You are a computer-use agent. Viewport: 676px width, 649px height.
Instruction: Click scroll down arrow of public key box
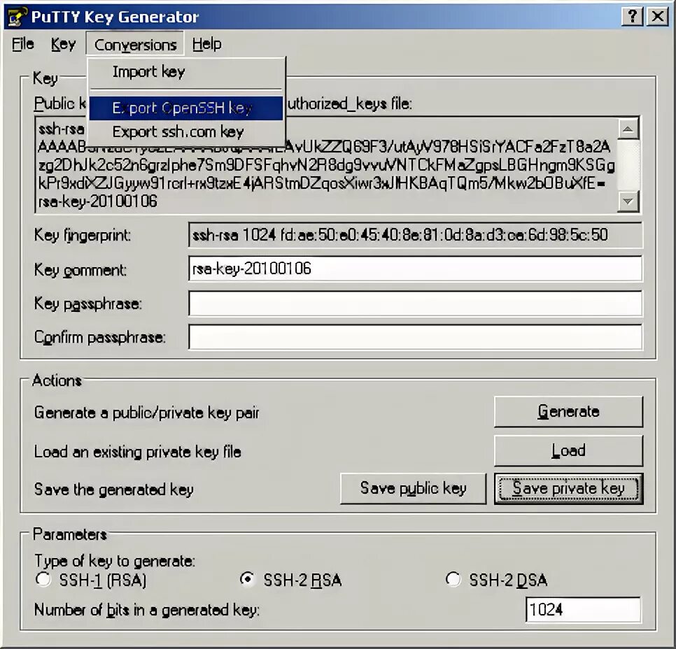(628, 201)
